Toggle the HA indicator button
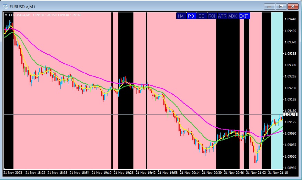This screenshot has width=302, height=180. tap(181, 16)
